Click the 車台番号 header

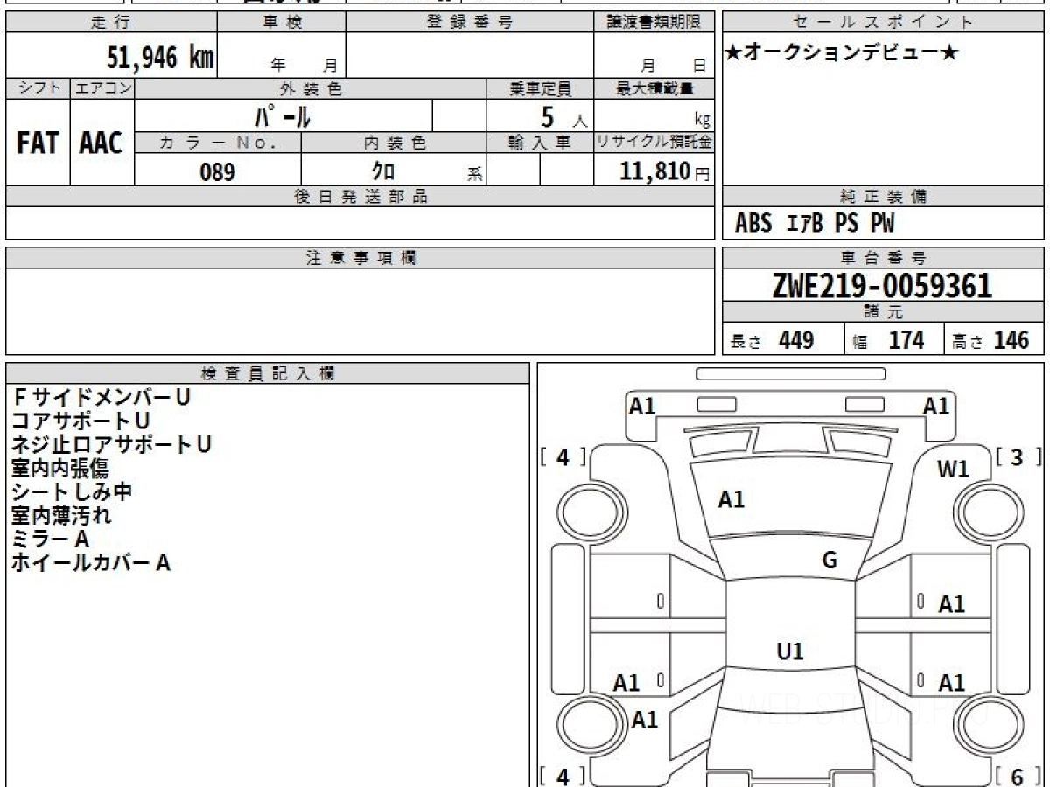pyautogui.click(x=884, y=258)
